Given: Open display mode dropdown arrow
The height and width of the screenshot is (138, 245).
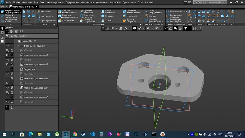Looking at the screenshot, I should [x=144, y=28].
